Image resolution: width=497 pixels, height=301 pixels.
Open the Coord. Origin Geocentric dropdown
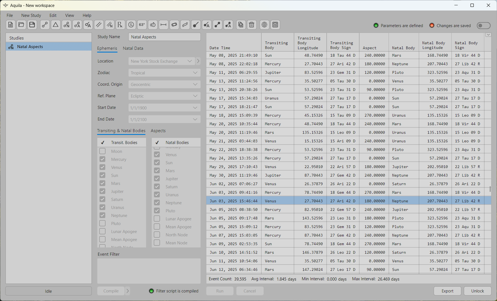pos(165,84)
